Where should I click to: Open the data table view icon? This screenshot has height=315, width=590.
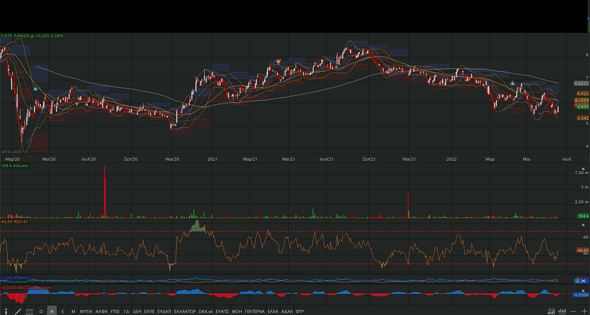pyautogui.click(x=29, y=311)
